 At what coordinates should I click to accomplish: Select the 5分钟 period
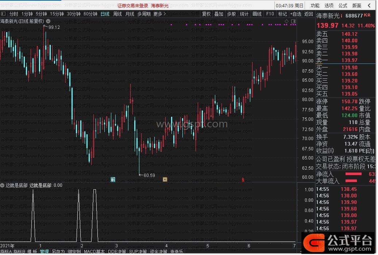pyautogui.click(x=41, y=14)
